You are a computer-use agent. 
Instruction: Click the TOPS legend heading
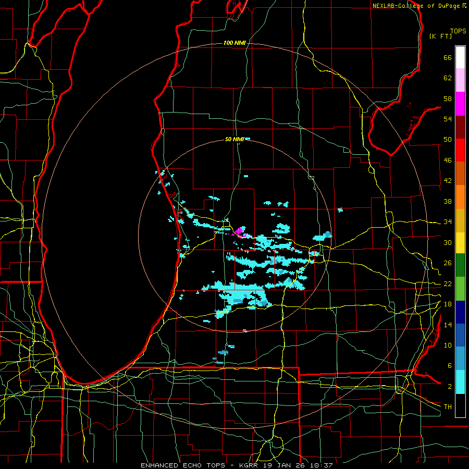[458, 31]
